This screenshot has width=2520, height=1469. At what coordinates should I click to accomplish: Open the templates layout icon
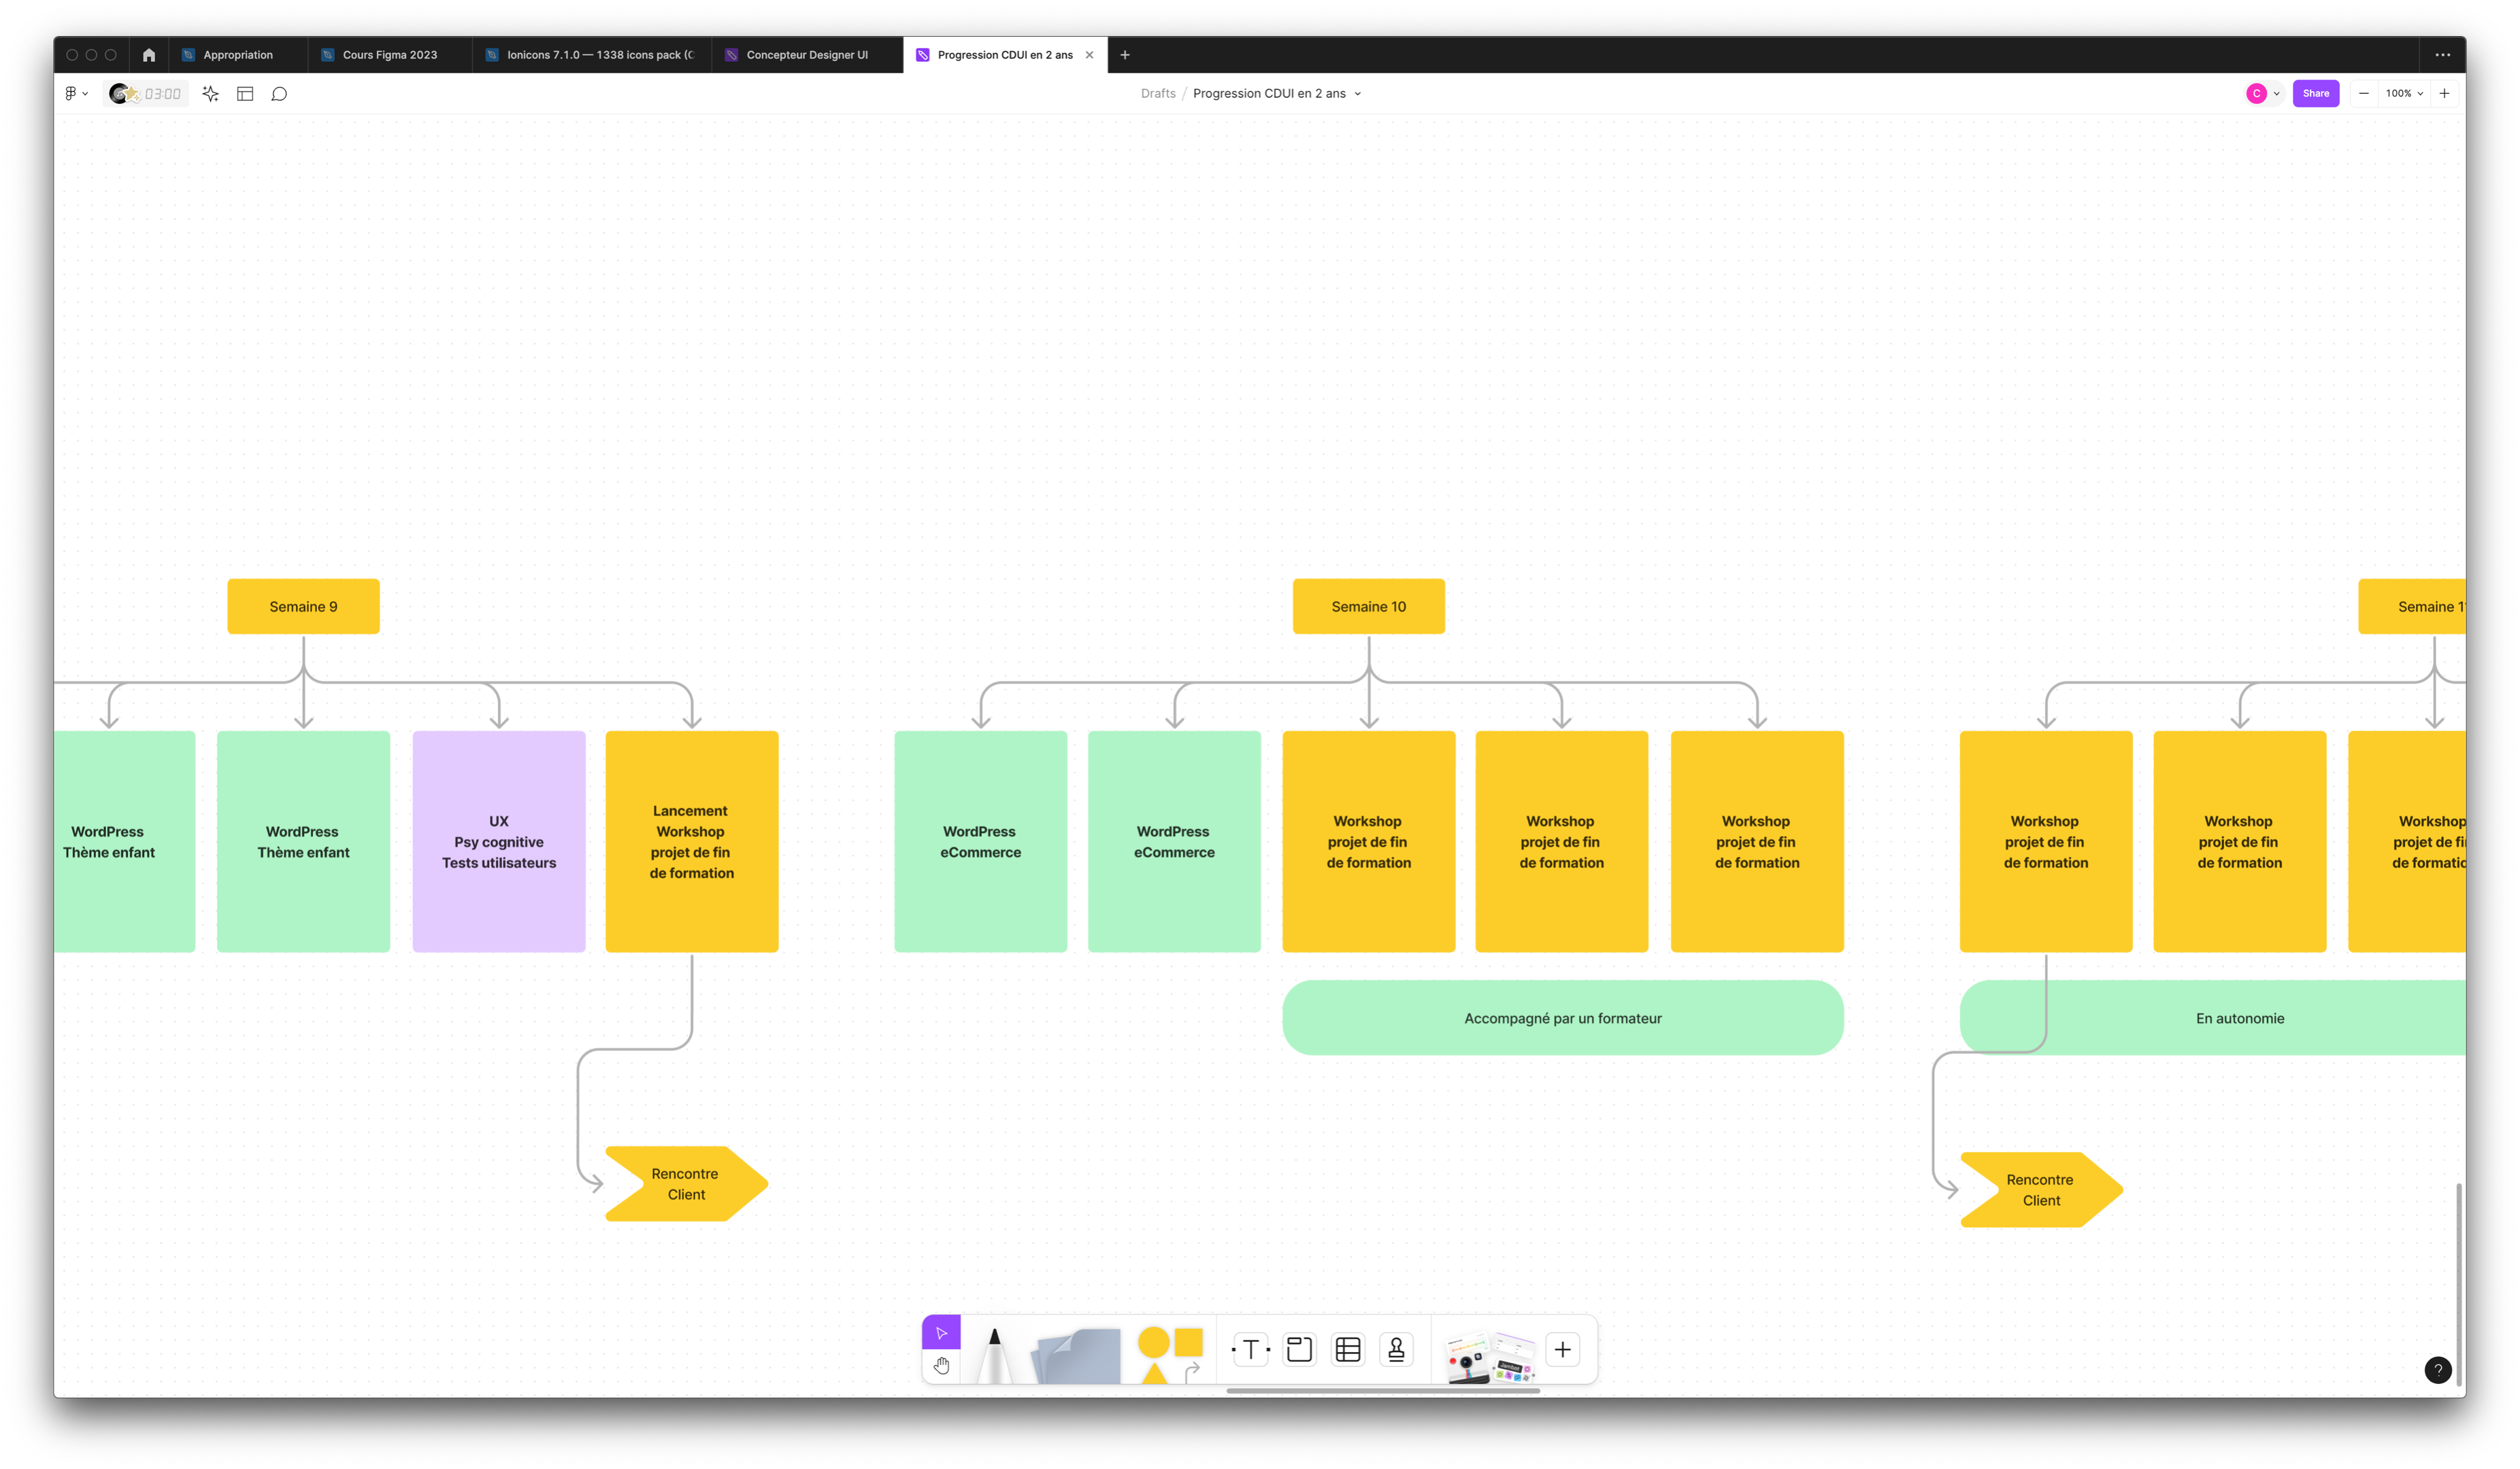coord(245,94)
